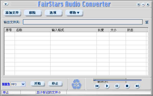Stop audio playback with the square icon
The image size is (153, 96).
pos(127,86)
